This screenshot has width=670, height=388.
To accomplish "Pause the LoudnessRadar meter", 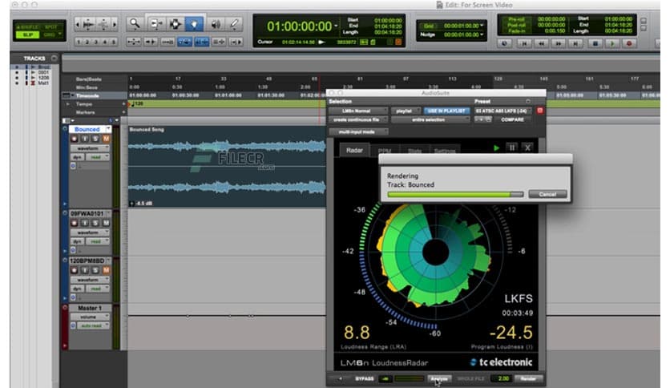I will [512, 148].
